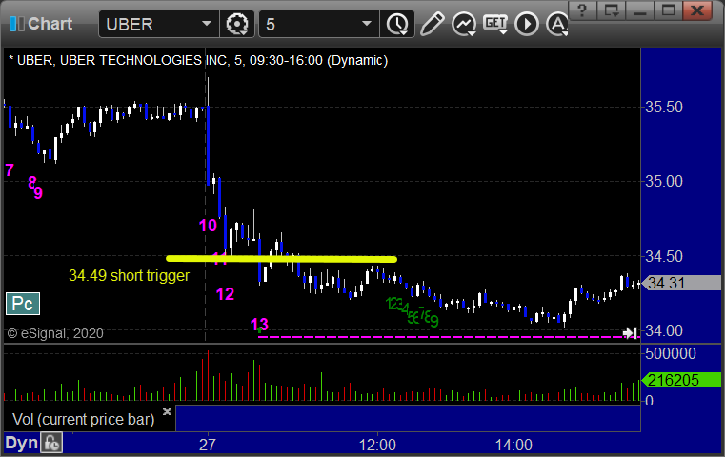Click the Pc button on chart

click(23, 304)
